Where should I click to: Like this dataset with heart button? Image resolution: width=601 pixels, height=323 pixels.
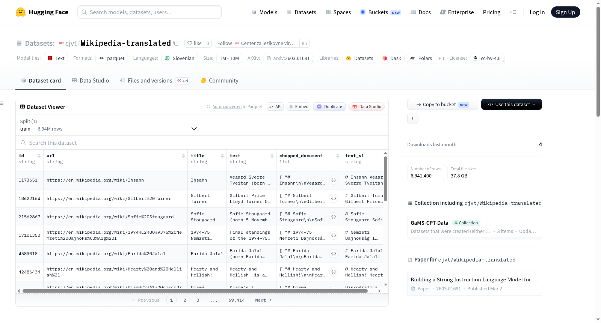195,43
